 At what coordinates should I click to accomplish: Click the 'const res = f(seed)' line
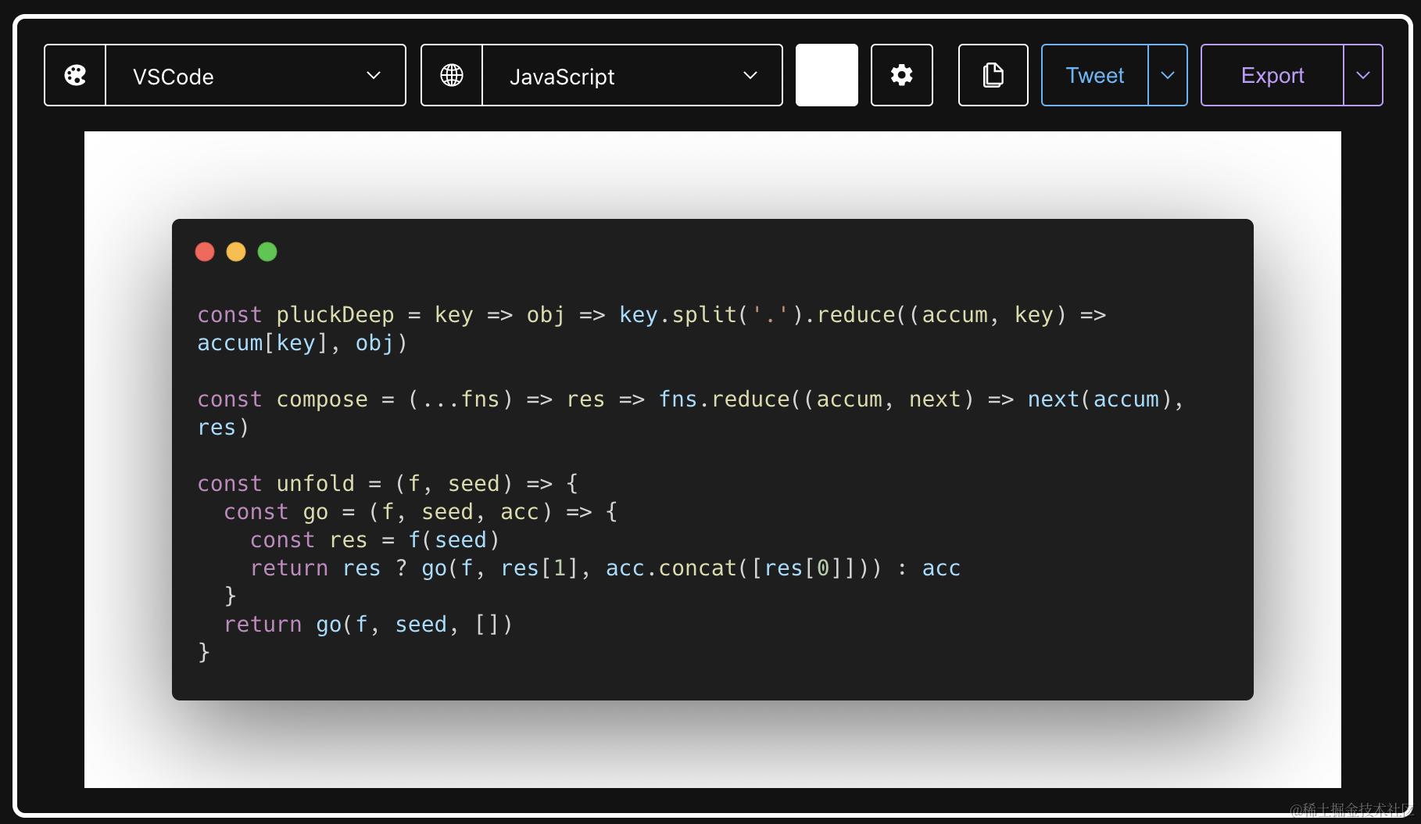point(374,540)
